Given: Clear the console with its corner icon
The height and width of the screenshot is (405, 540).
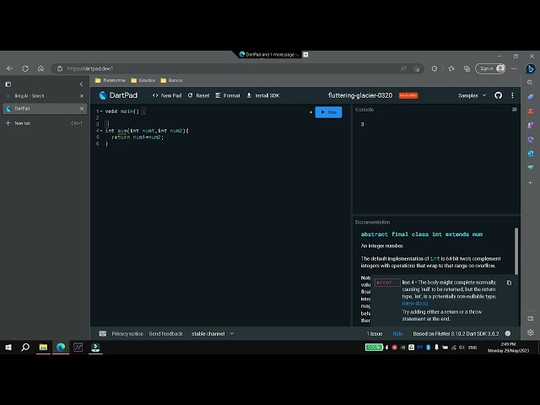Looking at the screenshot, I should [514, 110].
